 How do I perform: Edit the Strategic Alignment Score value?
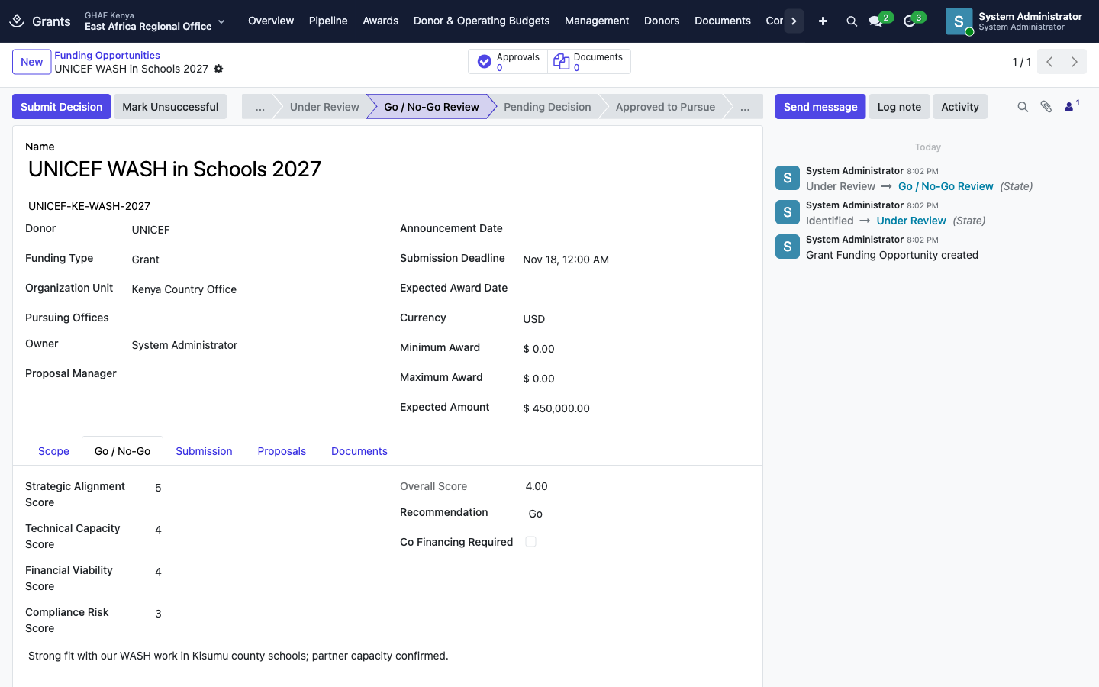(x=263, y=488)
